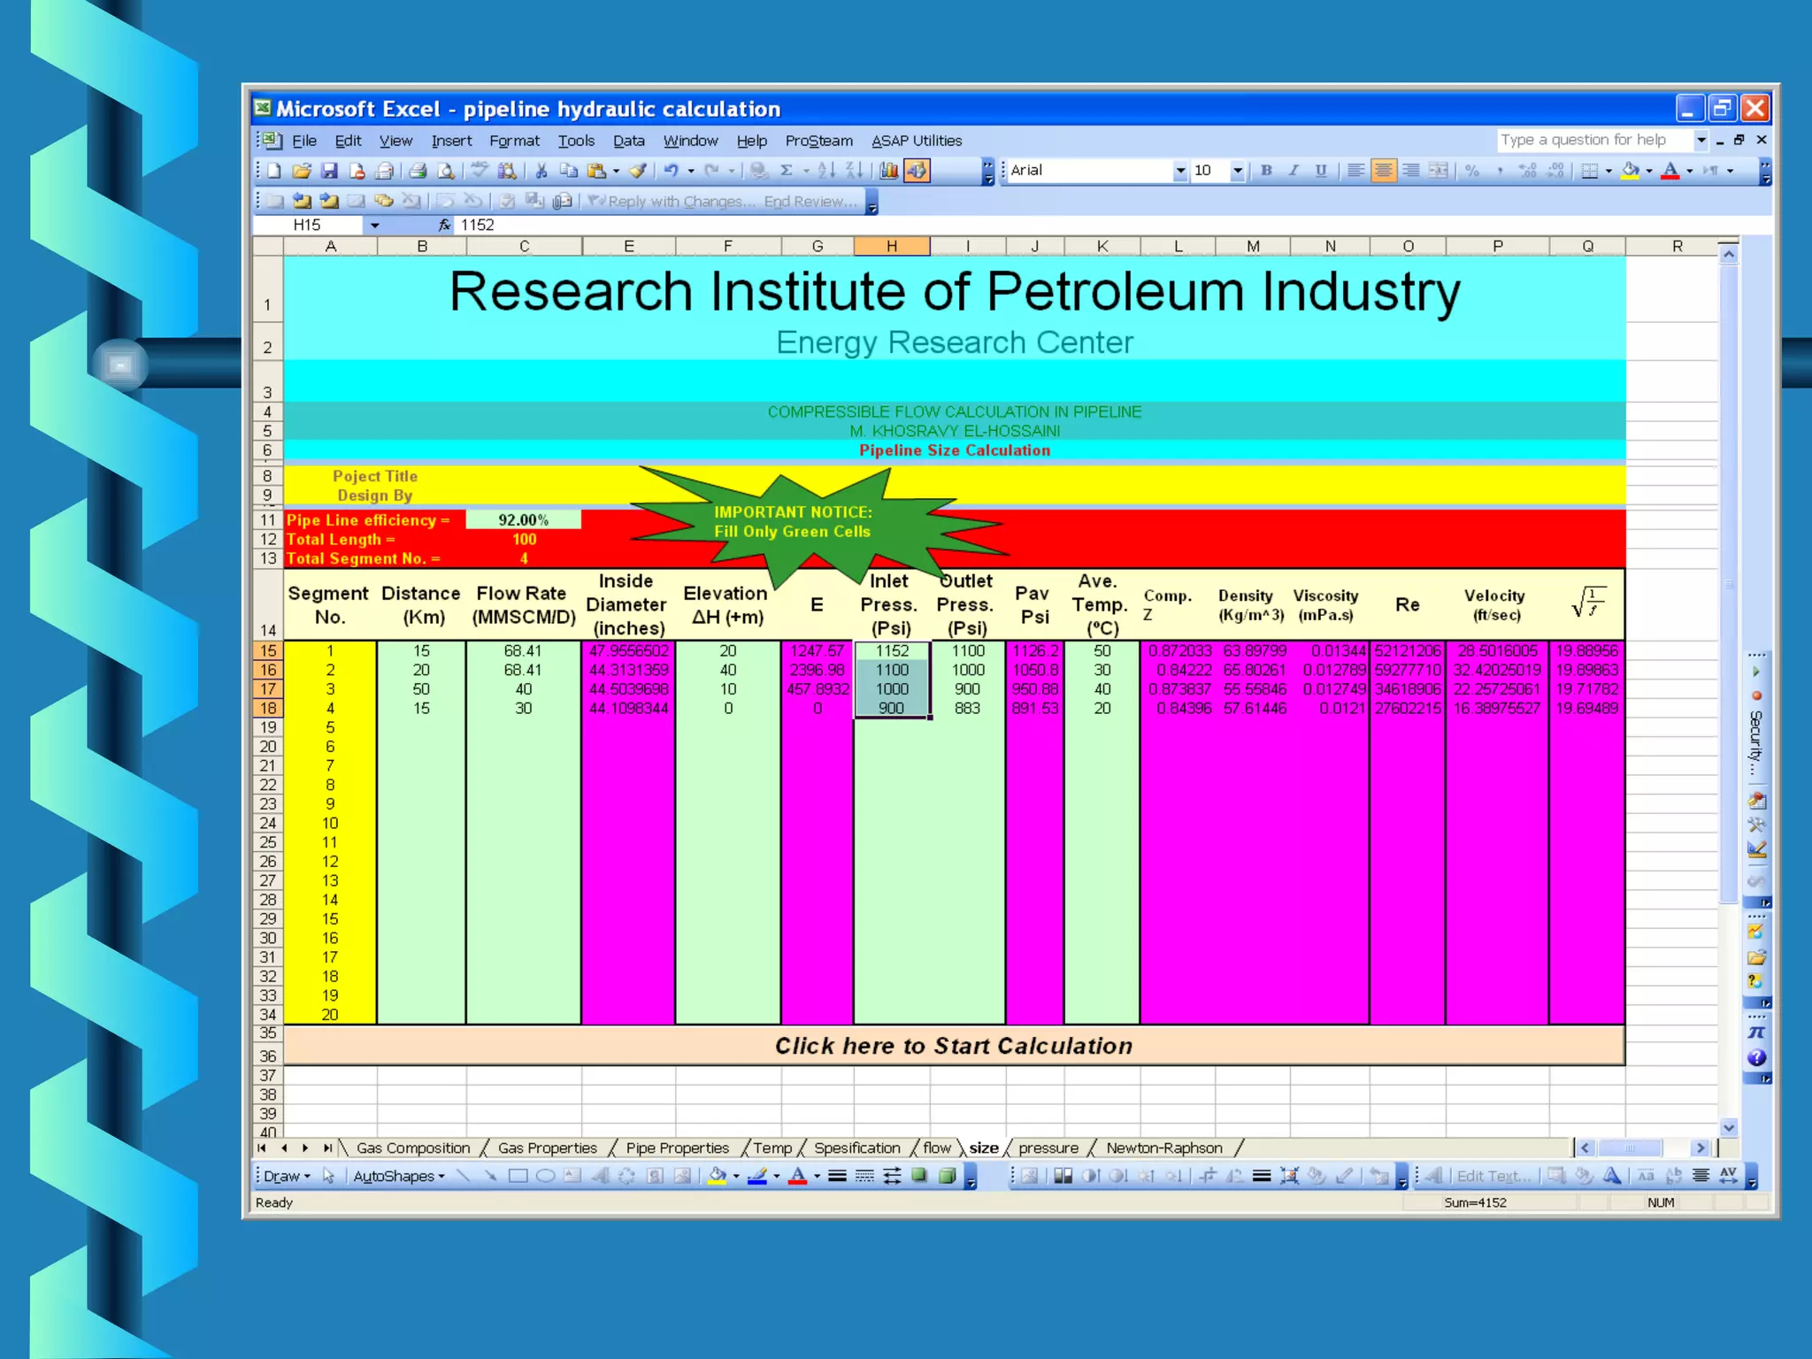Open the Tools menu
Viewport: 1812px width, 1359px height.
point(576,141)
